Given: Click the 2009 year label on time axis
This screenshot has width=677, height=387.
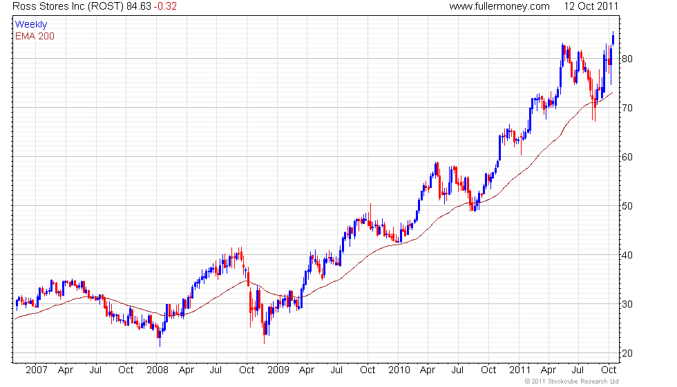Looking at the screenshot, I should pyautogui.click(x=278, y=370).
